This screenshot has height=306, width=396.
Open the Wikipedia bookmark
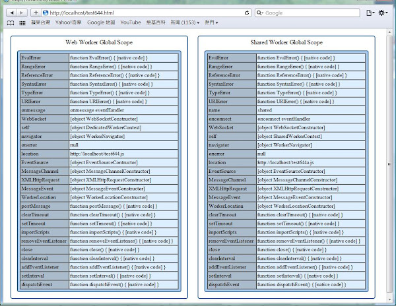[156, 22]
